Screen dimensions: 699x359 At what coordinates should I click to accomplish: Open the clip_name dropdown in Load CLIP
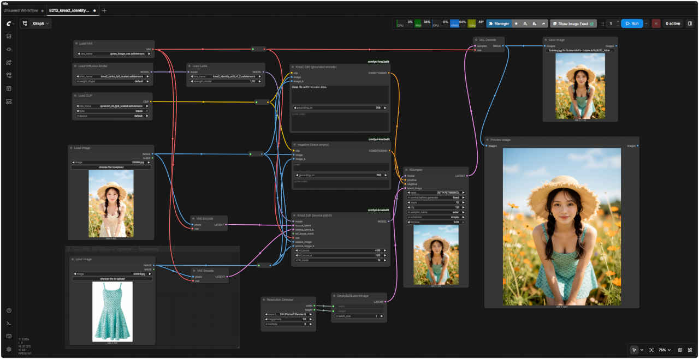pyautogui.click(x=114, y=106)
